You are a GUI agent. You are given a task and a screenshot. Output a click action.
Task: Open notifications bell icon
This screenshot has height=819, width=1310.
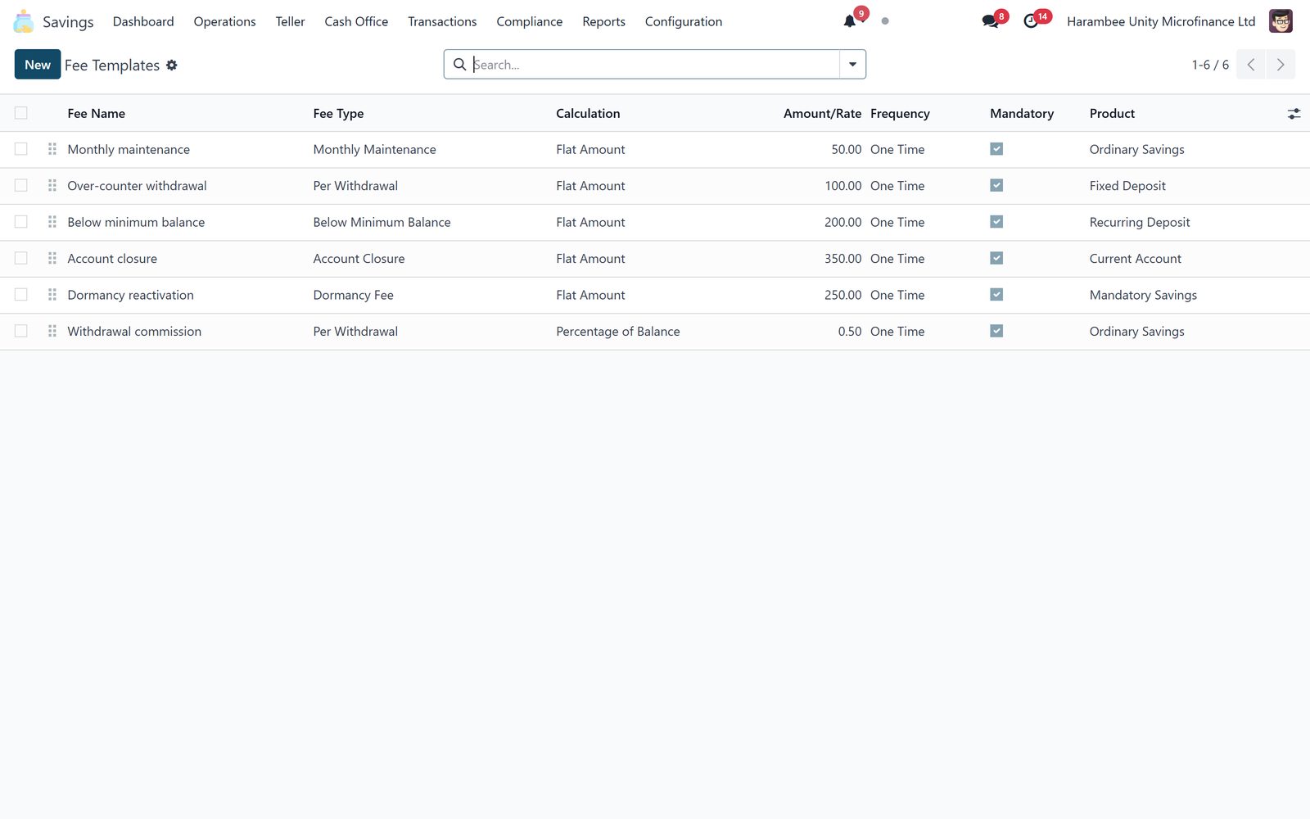pos(850,22)
